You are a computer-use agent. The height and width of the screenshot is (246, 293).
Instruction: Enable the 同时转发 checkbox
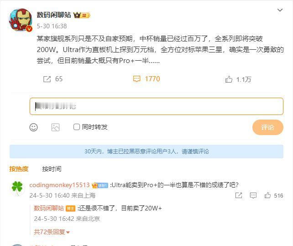[x=76, y=127]
